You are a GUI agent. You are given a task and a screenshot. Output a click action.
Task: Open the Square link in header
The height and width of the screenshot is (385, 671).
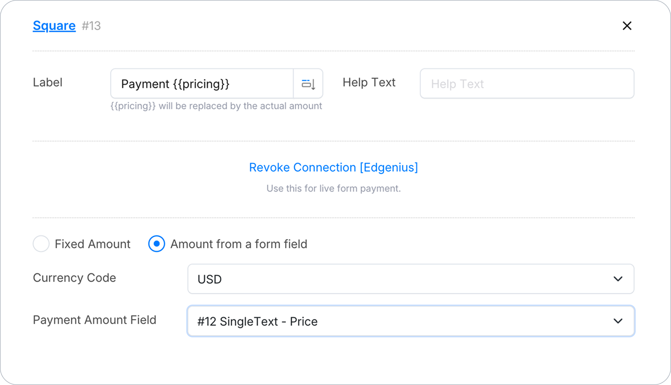click(x=54, y=26)
